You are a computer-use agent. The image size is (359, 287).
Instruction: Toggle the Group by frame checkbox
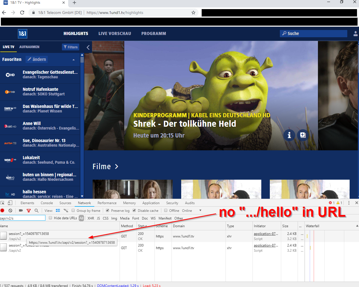coord(73,210)
